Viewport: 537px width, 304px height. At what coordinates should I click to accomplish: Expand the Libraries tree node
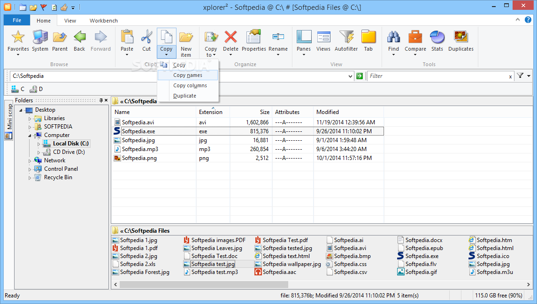pyautogui.click(x=30, y=118)
